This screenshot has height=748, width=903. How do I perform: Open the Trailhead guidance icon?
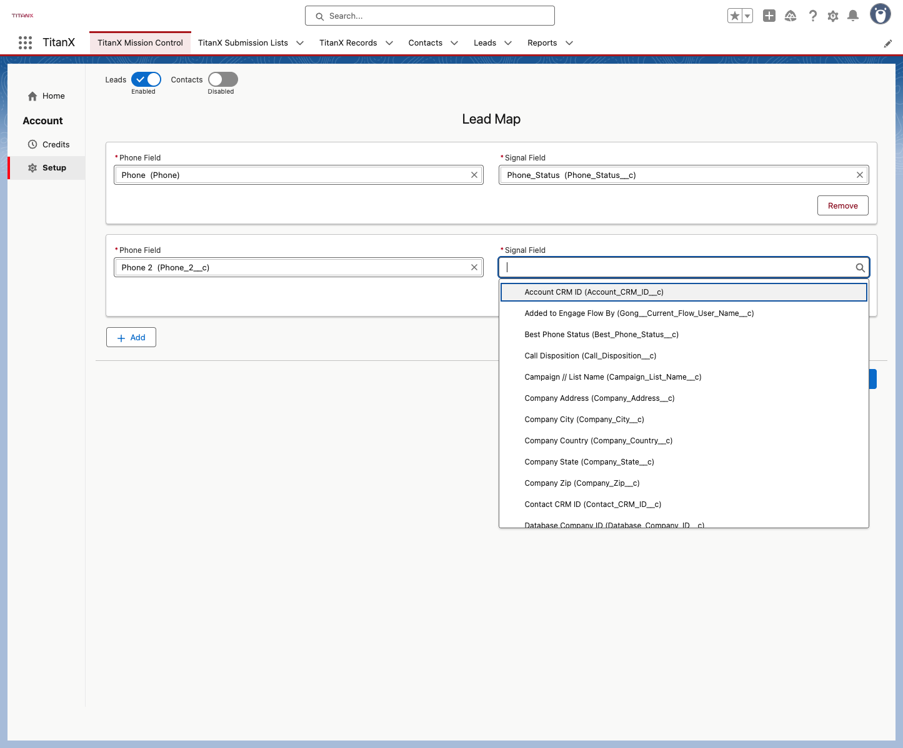click(791, 16)
